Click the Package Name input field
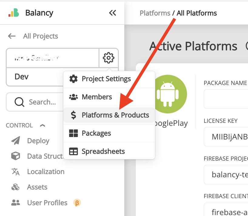Image resolution: width=248 pixels, height=216 pixels. pos(226,99)
